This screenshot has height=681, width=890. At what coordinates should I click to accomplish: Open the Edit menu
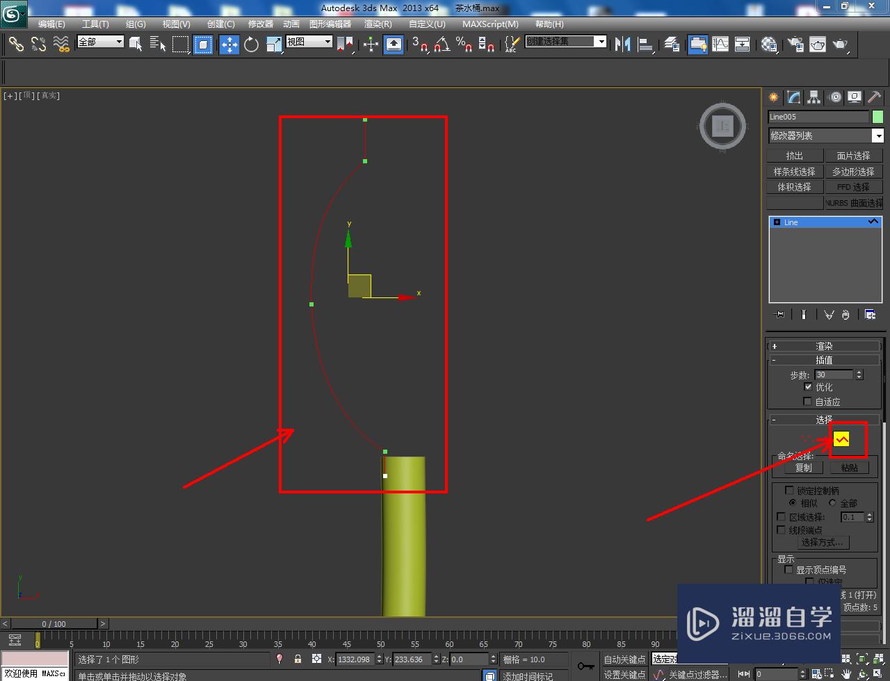pos(51,24)
